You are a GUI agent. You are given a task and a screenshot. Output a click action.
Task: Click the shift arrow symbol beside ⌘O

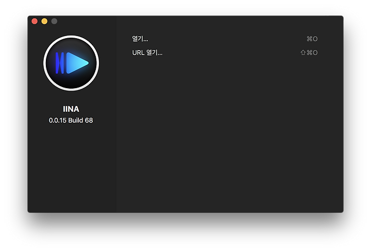click(x=303, y=53)
